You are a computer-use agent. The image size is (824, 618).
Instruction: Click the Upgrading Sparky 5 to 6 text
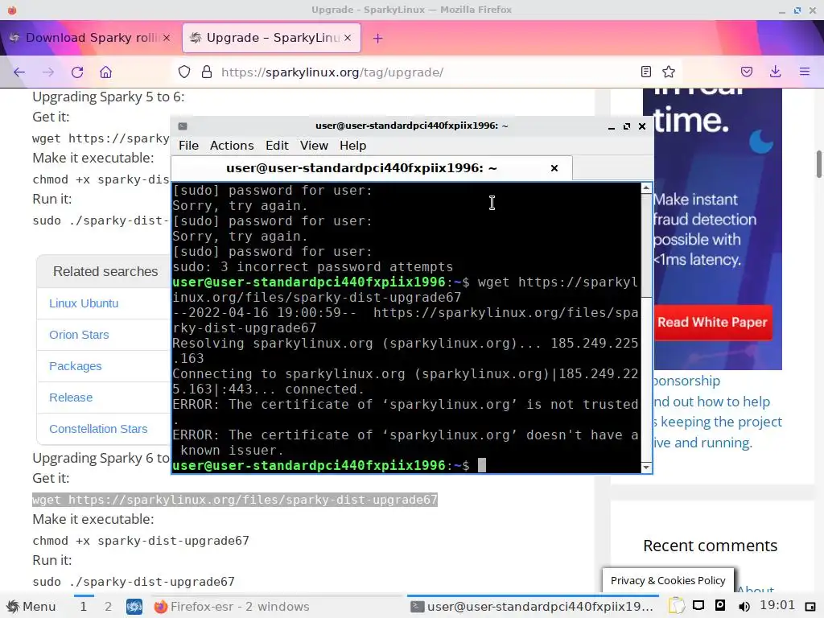point(109,97)
